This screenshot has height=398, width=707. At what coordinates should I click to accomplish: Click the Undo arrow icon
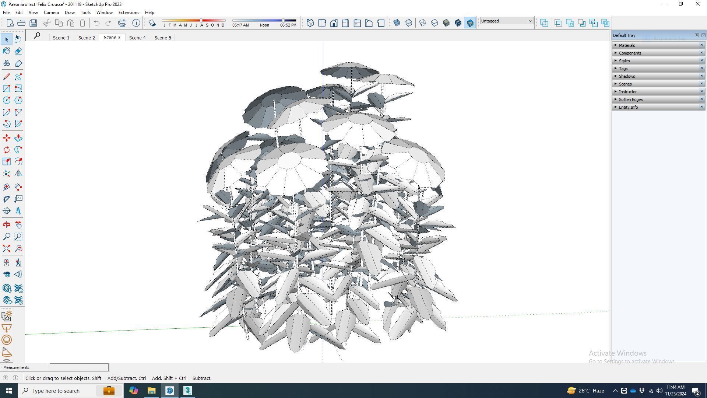[x=96, y=23]
